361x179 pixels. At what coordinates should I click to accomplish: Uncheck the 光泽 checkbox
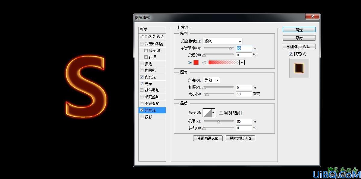tap(142, 84)
